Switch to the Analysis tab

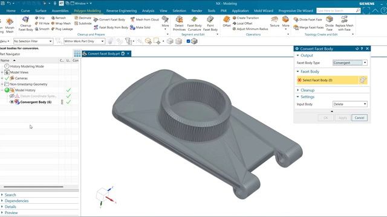point(148,11)
